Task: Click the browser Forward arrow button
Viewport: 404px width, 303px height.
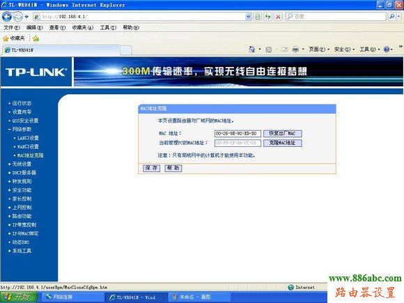Action: [18, 17]
